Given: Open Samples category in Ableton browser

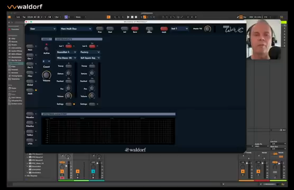Looking at the screenshot, I should coord(14,70).
